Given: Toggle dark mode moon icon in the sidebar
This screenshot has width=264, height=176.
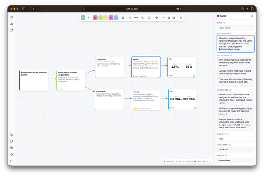Looking at the screenshot, I should (11, 154).
